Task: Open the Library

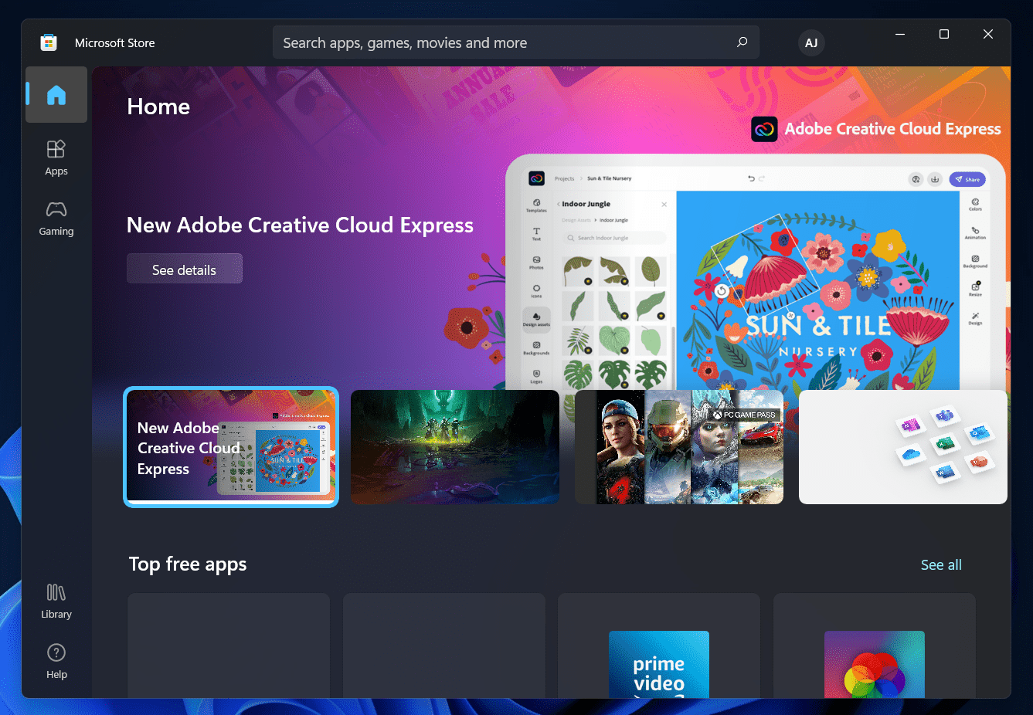Action: [56, 601]
